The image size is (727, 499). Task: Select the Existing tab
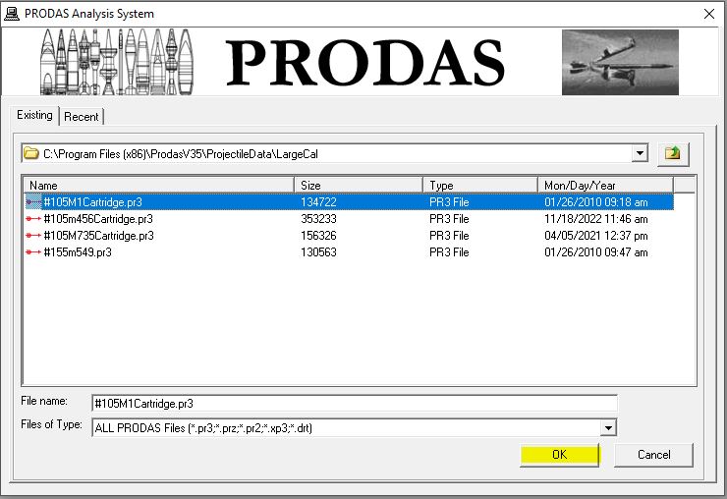[34, 116]
